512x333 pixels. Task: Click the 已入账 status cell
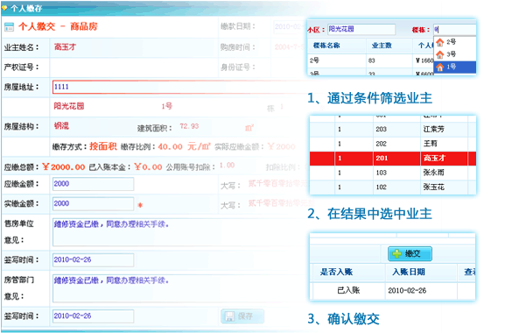[x=348, y=290]
